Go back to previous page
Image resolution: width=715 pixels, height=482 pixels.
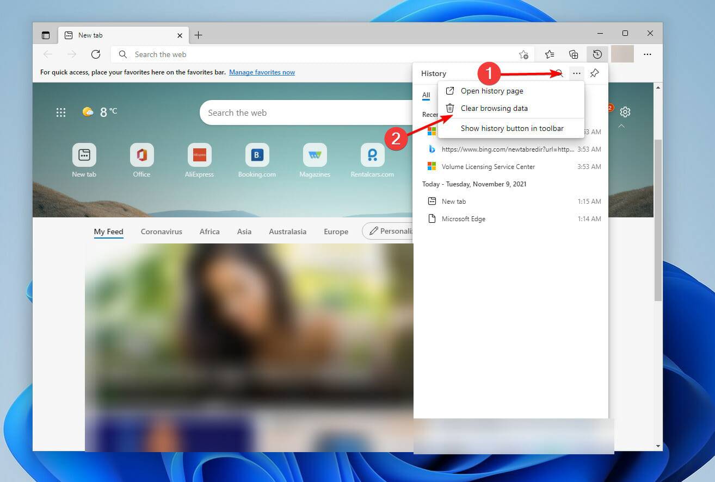pyautogui.click(x=48, y=54)
